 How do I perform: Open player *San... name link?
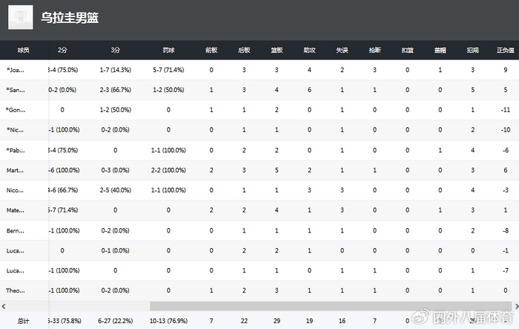click(16, 90)
